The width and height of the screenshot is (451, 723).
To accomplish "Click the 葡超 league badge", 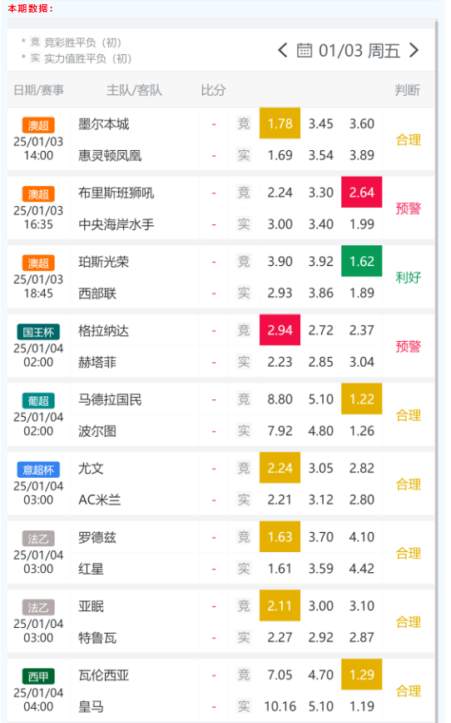I will [38, 400].
